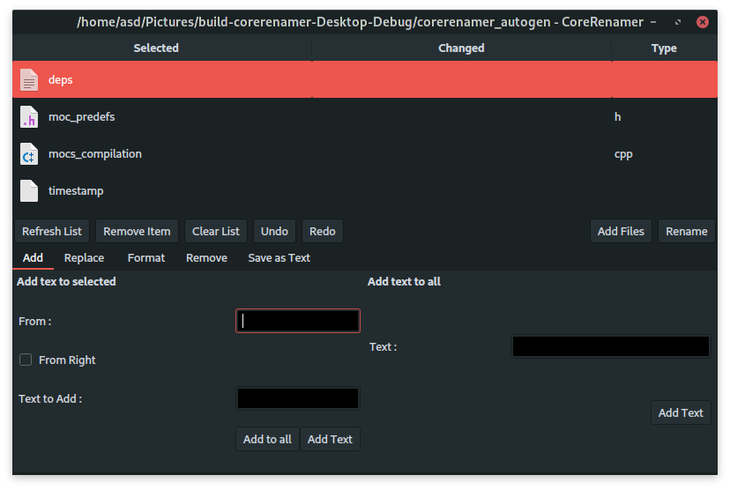Select the deps file name
The width and height of the screenshot is (730, 490).
[61, 79]
